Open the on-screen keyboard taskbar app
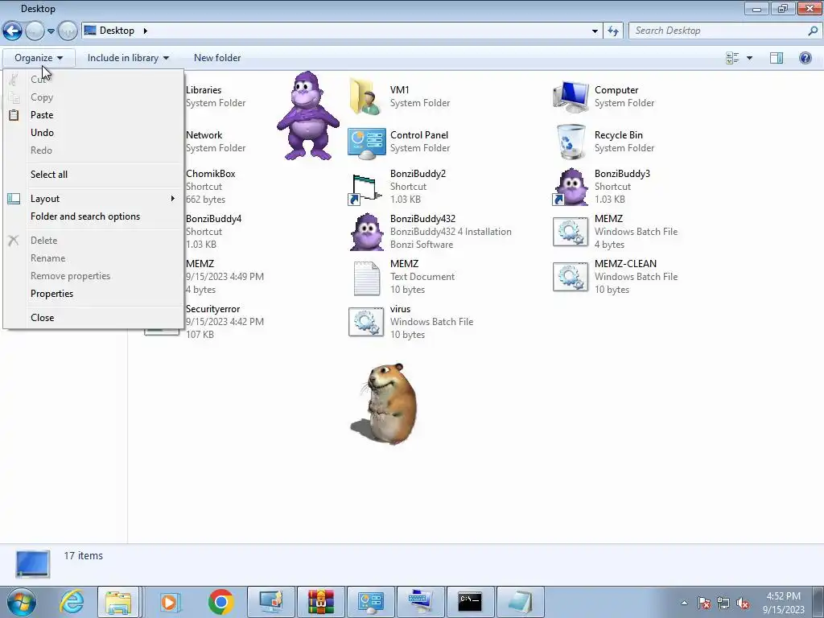 point(420,602)
